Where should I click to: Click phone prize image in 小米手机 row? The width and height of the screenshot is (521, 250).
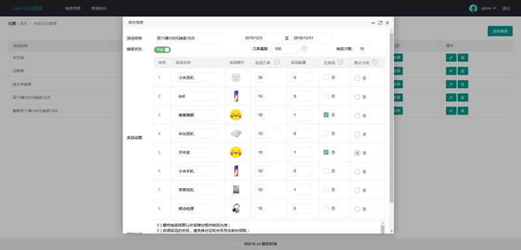pos(236,171)
